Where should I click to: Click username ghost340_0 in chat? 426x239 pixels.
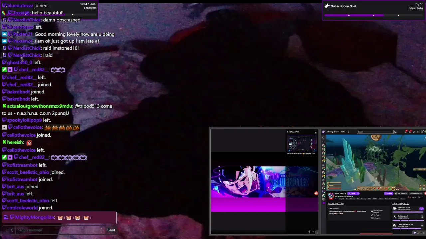[19, 62]
